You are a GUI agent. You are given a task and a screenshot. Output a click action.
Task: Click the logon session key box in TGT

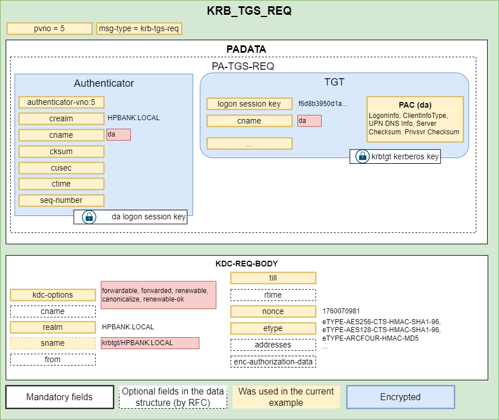(249, 104)
